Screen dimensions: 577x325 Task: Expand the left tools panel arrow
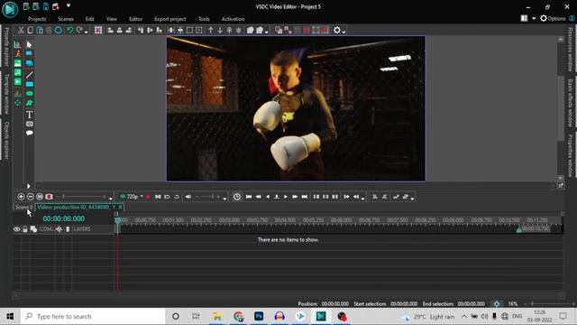pyautogui.click(x=28, y=186)
